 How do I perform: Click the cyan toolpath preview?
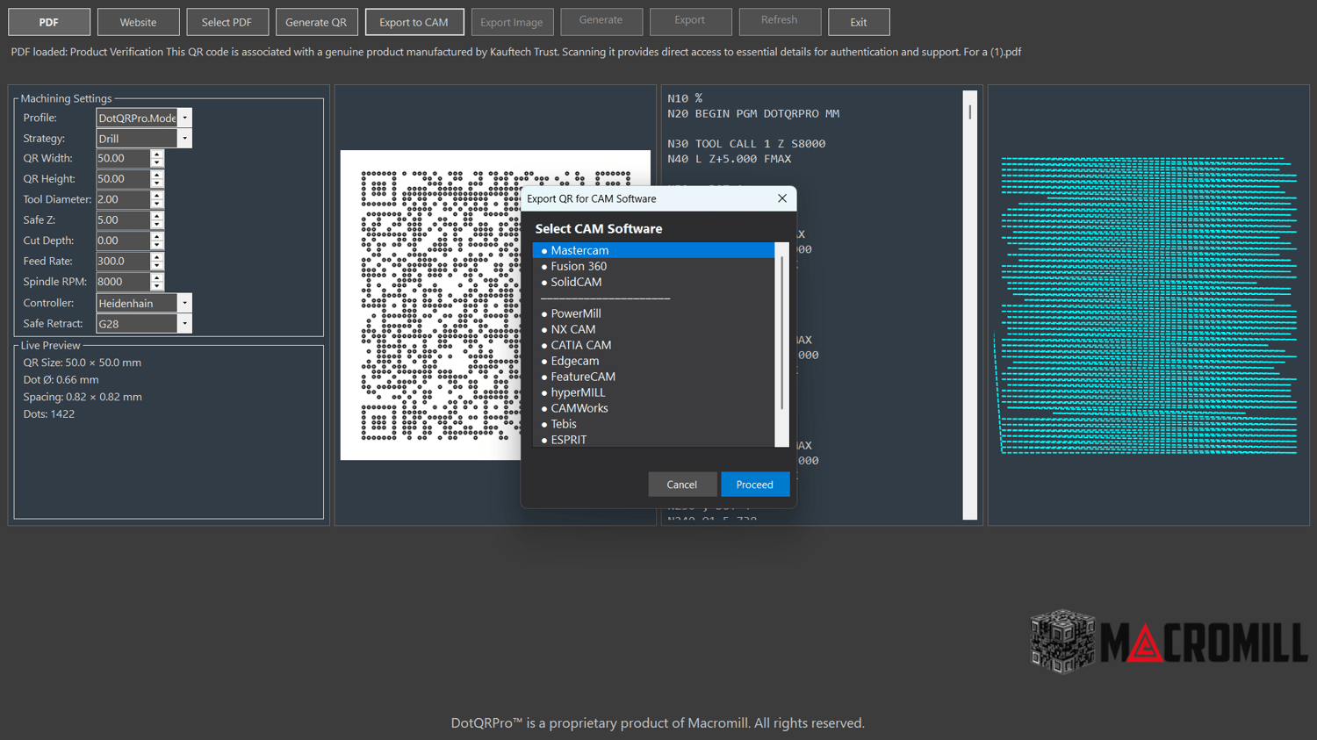[1148, 305]
